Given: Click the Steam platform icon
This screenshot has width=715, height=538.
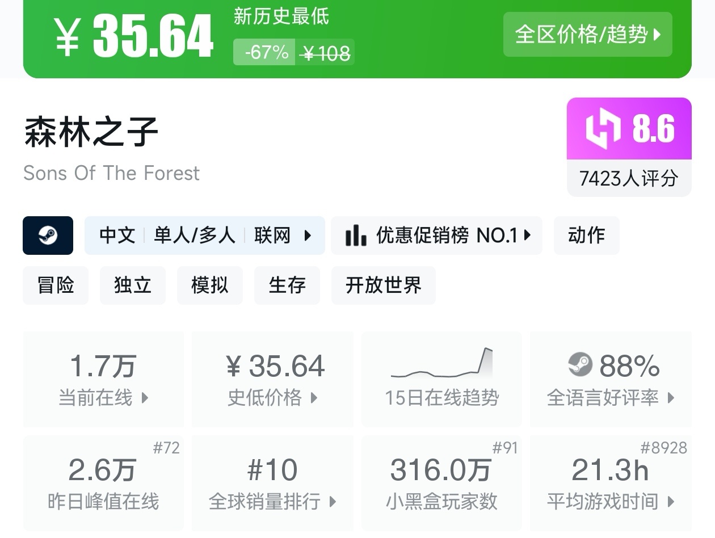Looking at the screenshot, I should 48,236.
